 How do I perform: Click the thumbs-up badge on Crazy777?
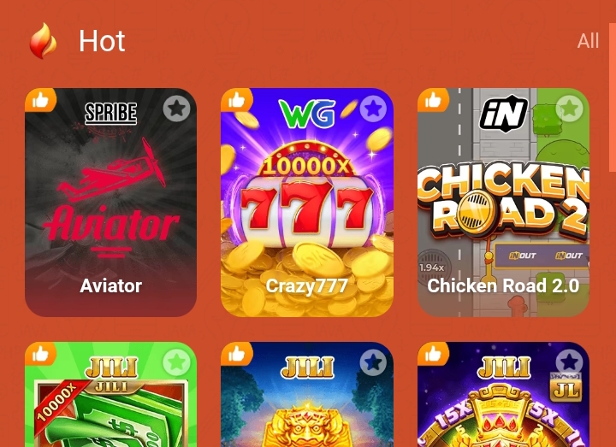(236, 100)
